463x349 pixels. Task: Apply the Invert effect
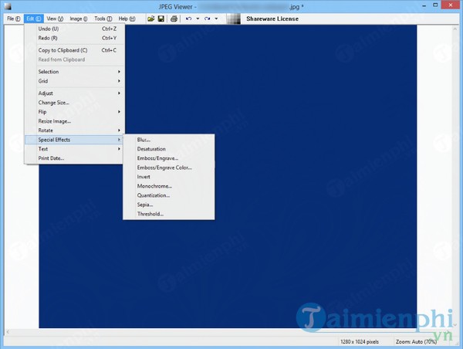click(169, 177)
